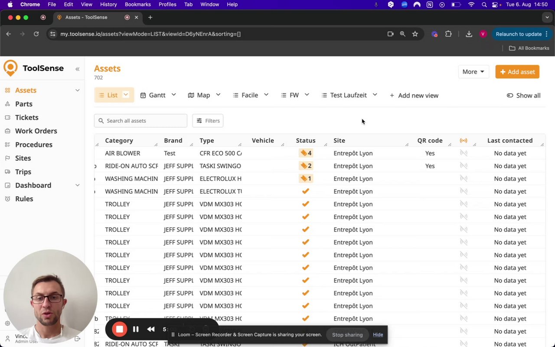Screen dimensions: 555x347
Task: Reload the page in Chrome
Action: (x=36, y=34)
